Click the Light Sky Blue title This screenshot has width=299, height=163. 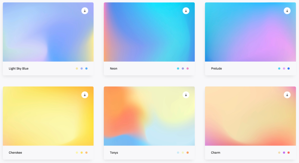(x=18, y=69)
